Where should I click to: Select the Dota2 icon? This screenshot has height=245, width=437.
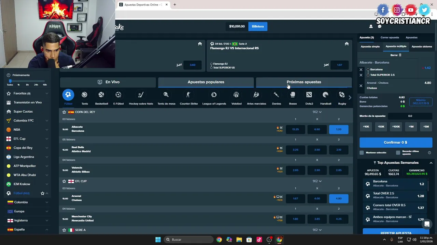(309, 95)
